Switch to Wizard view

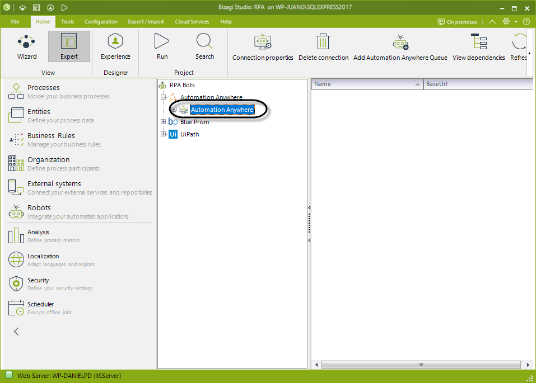[x=27, y=47]
